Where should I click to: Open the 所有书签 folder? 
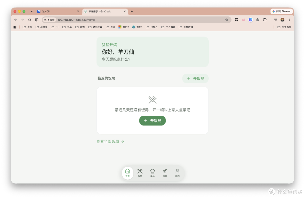click(284, 27)
